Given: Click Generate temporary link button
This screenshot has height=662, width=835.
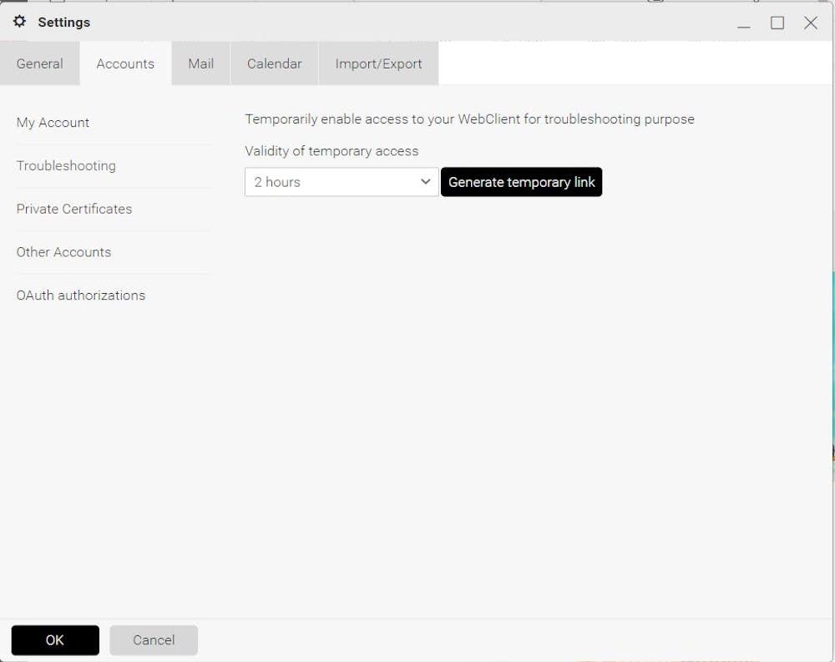Looking at the screenshot, I should point(521,182).
